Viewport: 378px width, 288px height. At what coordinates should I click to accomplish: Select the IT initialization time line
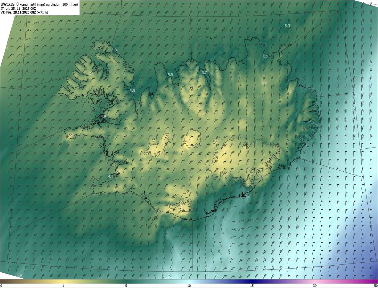point(18,8)
